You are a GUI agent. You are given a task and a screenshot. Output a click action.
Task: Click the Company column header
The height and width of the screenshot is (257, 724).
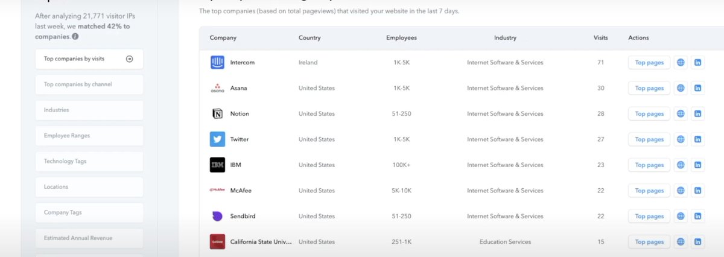(x=223, y=37)
